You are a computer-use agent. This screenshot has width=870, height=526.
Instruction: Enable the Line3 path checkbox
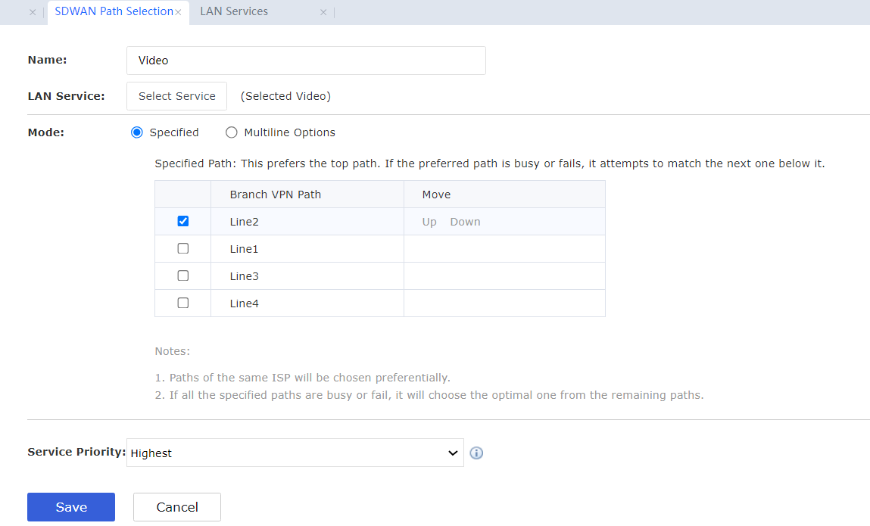182,276
